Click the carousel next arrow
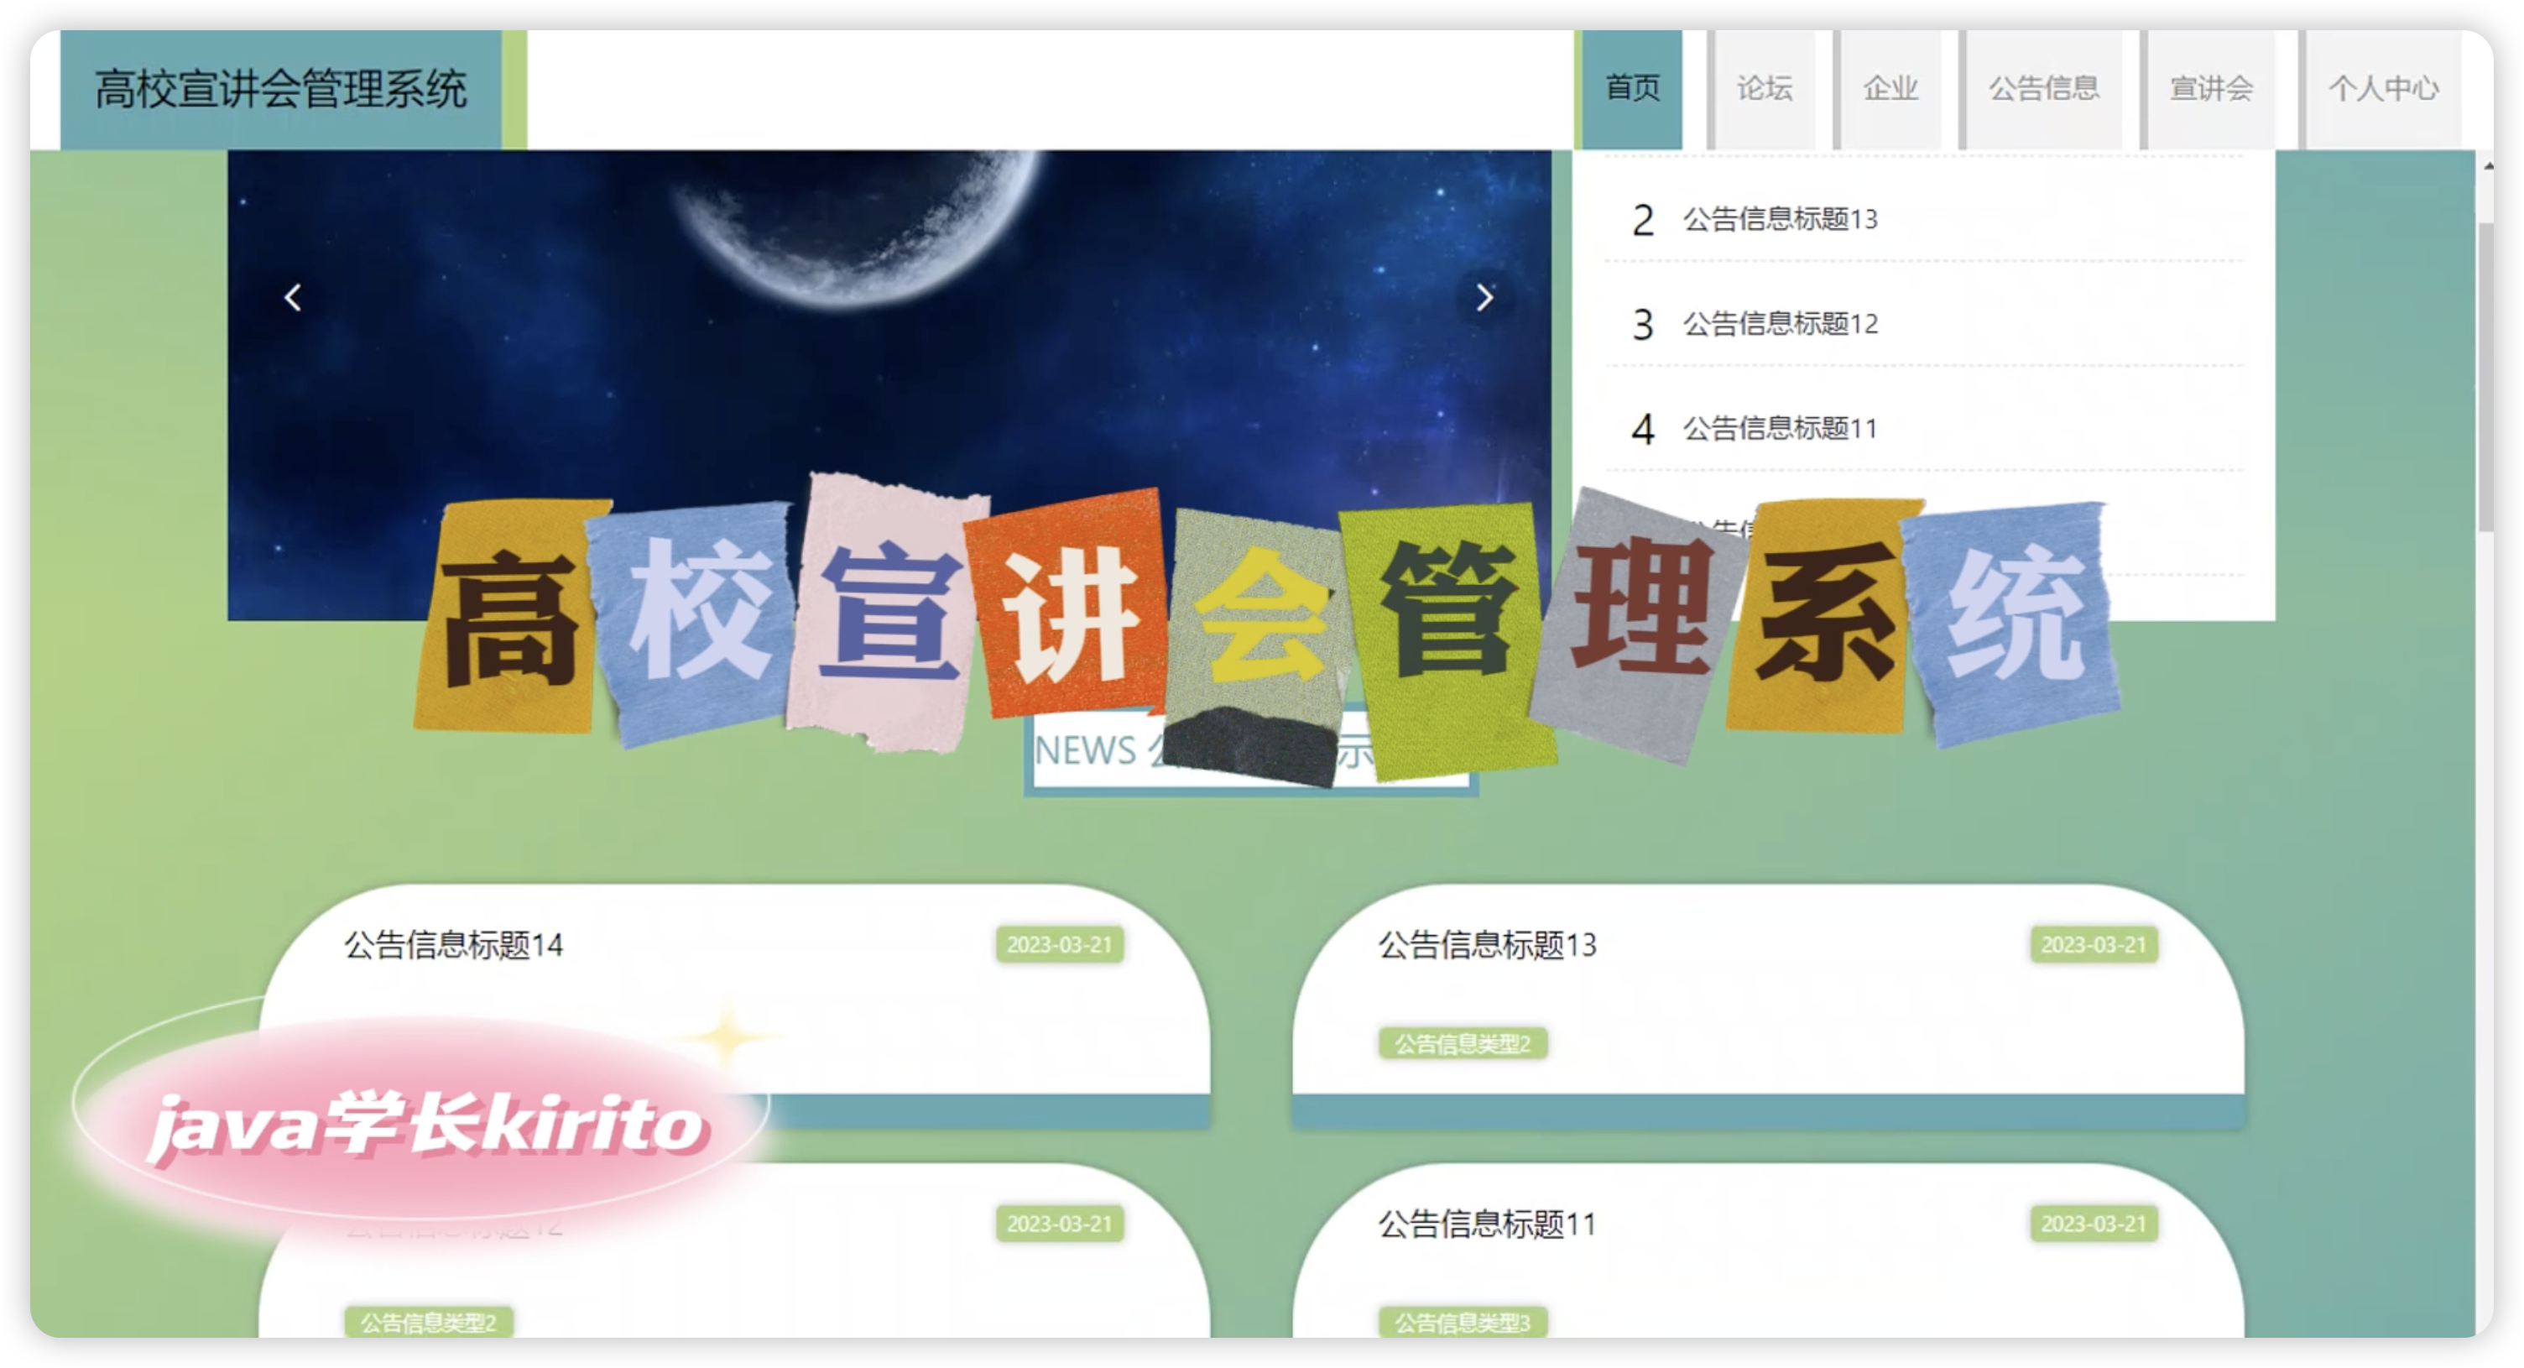The height and width of the screenshot is (1368, 2524). click(1484, 298)
